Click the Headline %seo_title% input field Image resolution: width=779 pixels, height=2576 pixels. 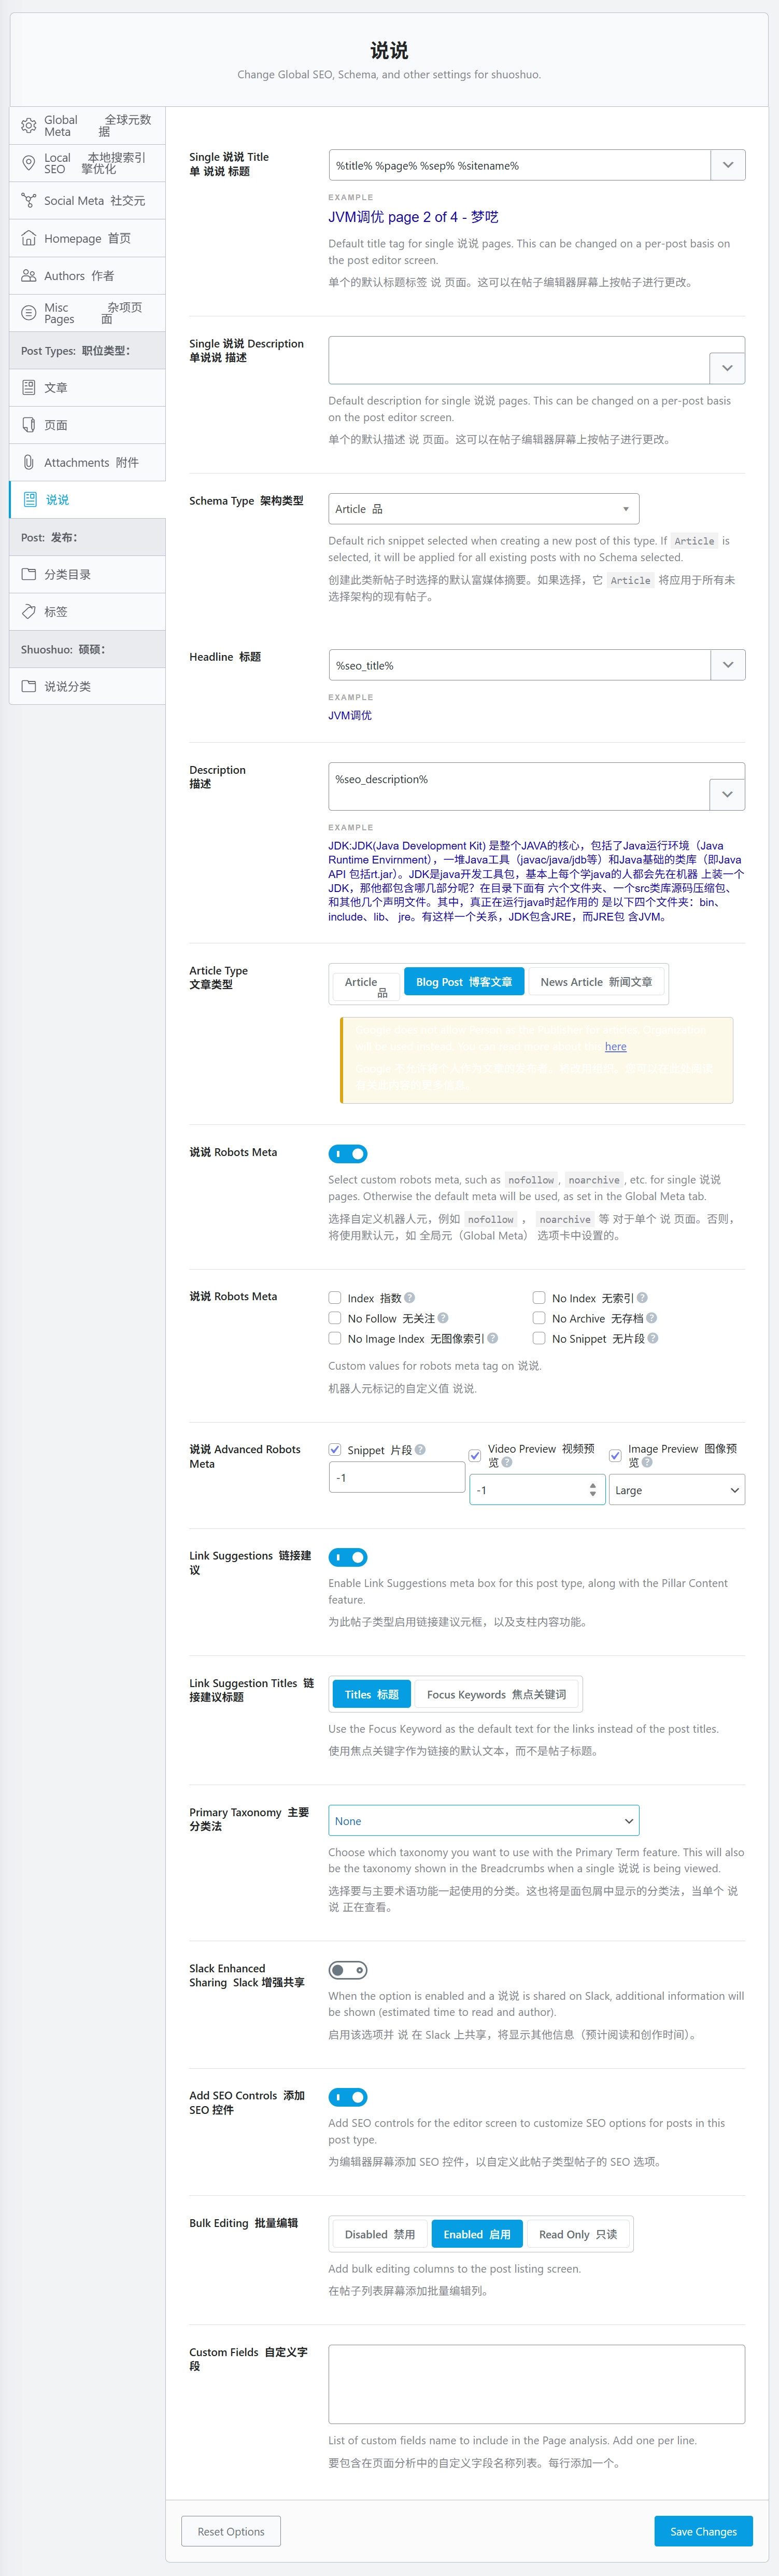[519, 665]
